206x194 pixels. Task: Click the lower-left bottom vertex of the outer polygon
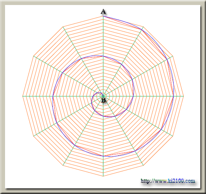(63, 166)
